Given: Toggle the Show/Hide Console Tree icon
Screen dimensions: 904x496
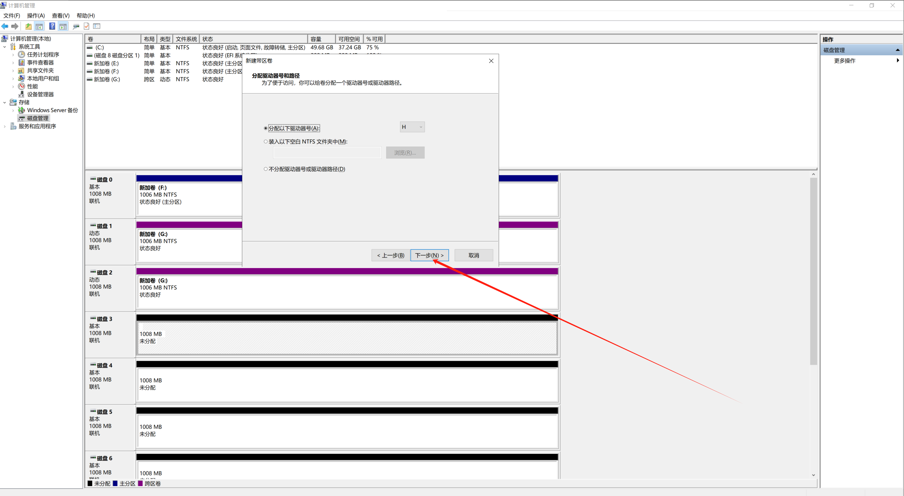Looking at the screenshot, I should point(39,26).
